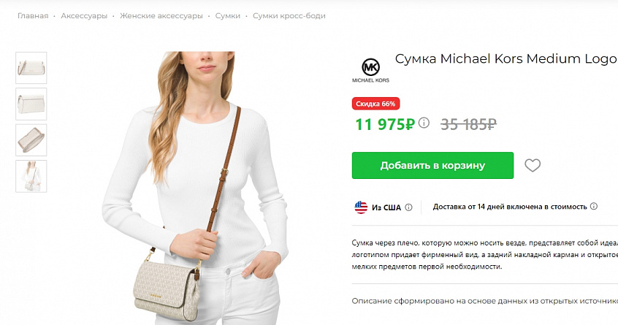
Task: Open delivery info icon after включена в стоимость
Action: 594,206
